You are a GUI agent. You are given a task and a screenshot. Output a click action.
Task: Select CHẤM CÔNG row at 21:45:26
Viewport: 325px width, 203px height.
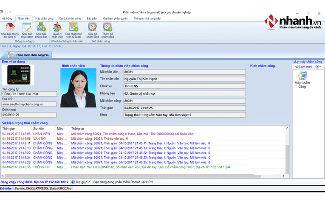[x=143, y=162]
